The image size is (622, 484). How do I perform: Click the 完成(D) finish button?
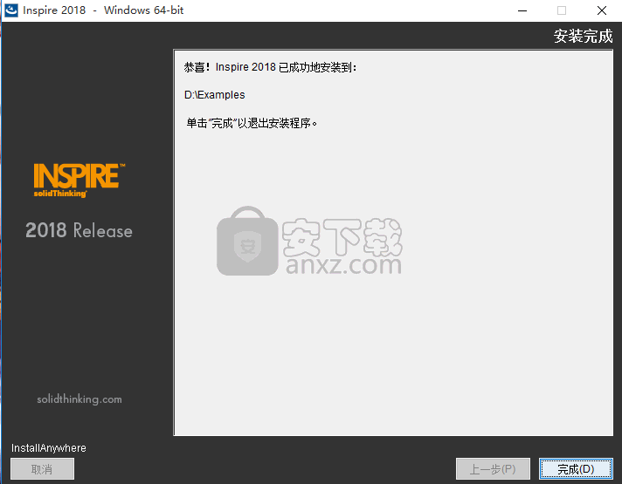click(x=576, y=469)
